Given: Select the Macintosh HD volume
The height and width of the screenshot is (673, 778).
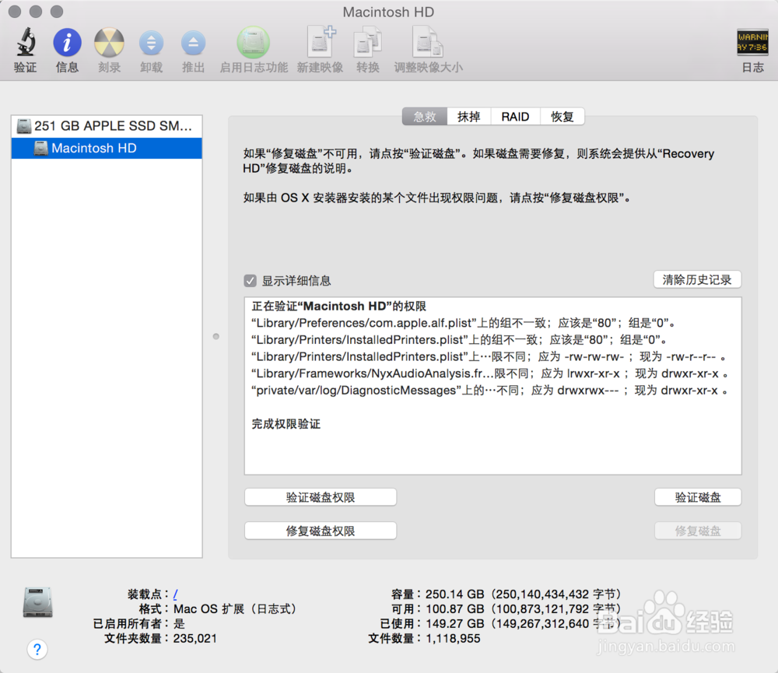Looking at the screenshot, I should coord(106,148).
